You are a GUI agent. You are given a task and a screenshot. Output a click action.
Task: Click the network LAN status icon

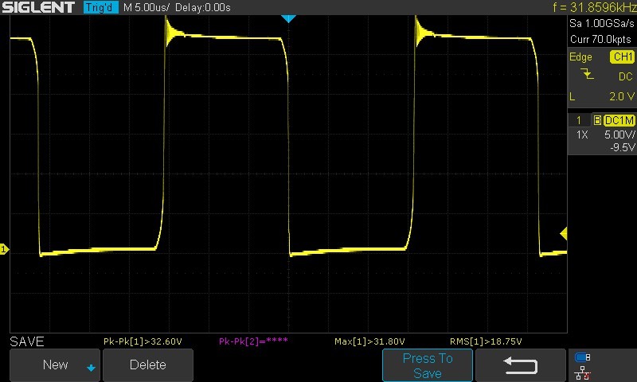coord(582,372)
